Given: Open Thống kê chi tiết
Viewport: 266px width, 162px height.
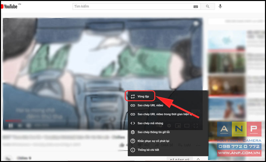Looking at the screenshot, I should click(x=168, y=150).
